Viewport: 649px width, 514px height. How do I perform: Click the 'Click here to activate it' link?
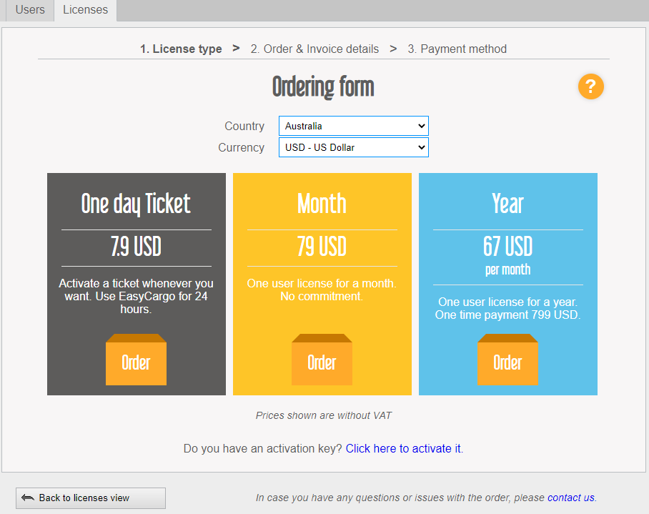pyautogui.click(x=404, y=449)
